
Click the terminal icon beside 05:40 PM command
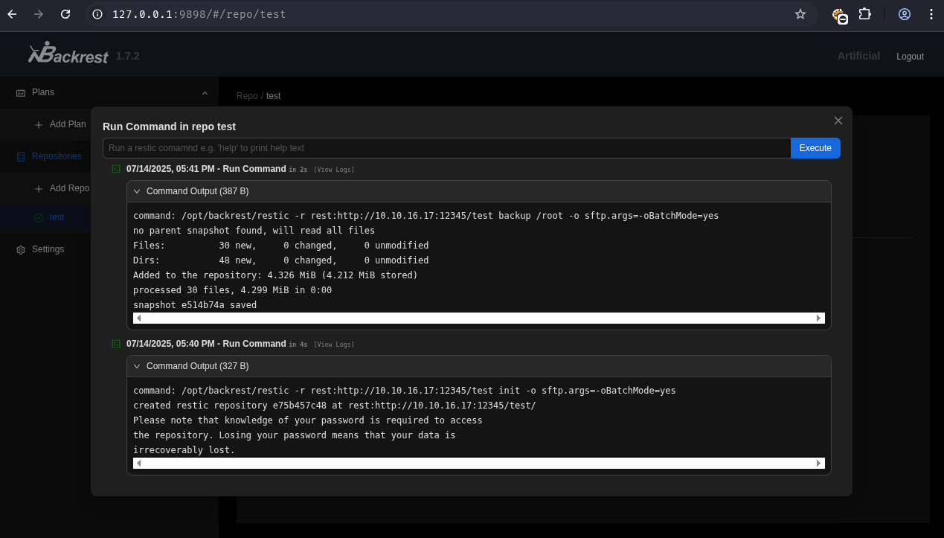pyautogui.click(x=116, y=344)
